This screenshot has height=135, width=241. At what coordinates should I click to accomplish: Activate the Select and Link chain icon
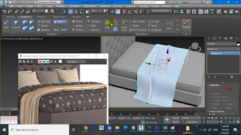[x=17, y=12]
